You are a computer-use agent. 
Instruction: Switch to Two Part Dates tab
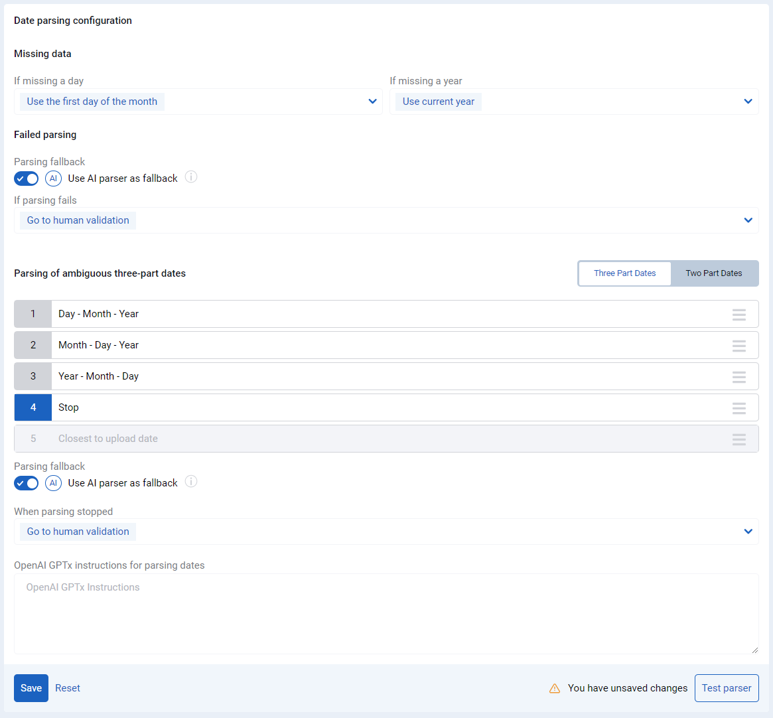[714, 273]
